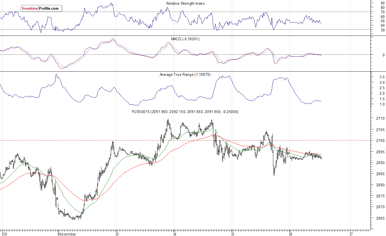Click the RSI axis value 50
386x236 pixels.
tap(382, 21)
